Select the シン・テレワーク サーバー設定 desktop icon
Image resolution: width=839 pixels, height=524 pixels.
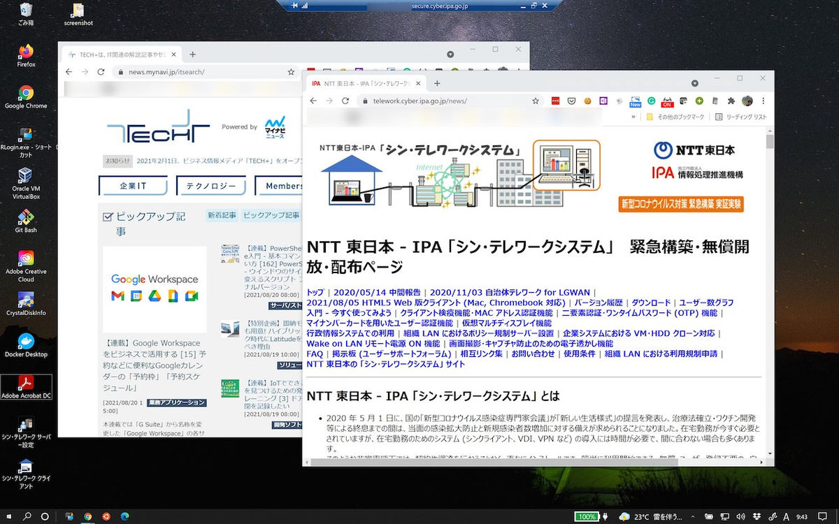26,433
